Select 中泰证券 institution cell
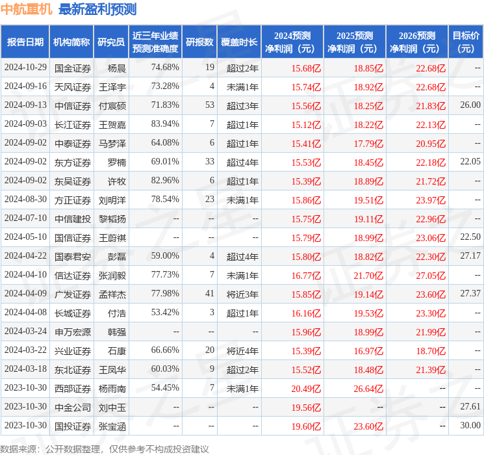Screen dimensions: 484x455 pos(73,144)
